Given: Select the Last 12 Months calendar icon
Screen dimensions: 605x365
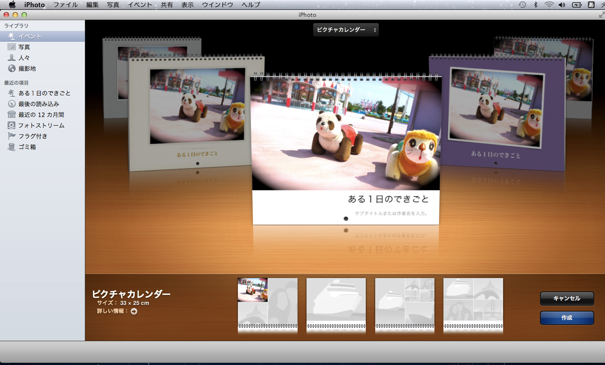Looking at the screenshot, I should click(12, 115).
